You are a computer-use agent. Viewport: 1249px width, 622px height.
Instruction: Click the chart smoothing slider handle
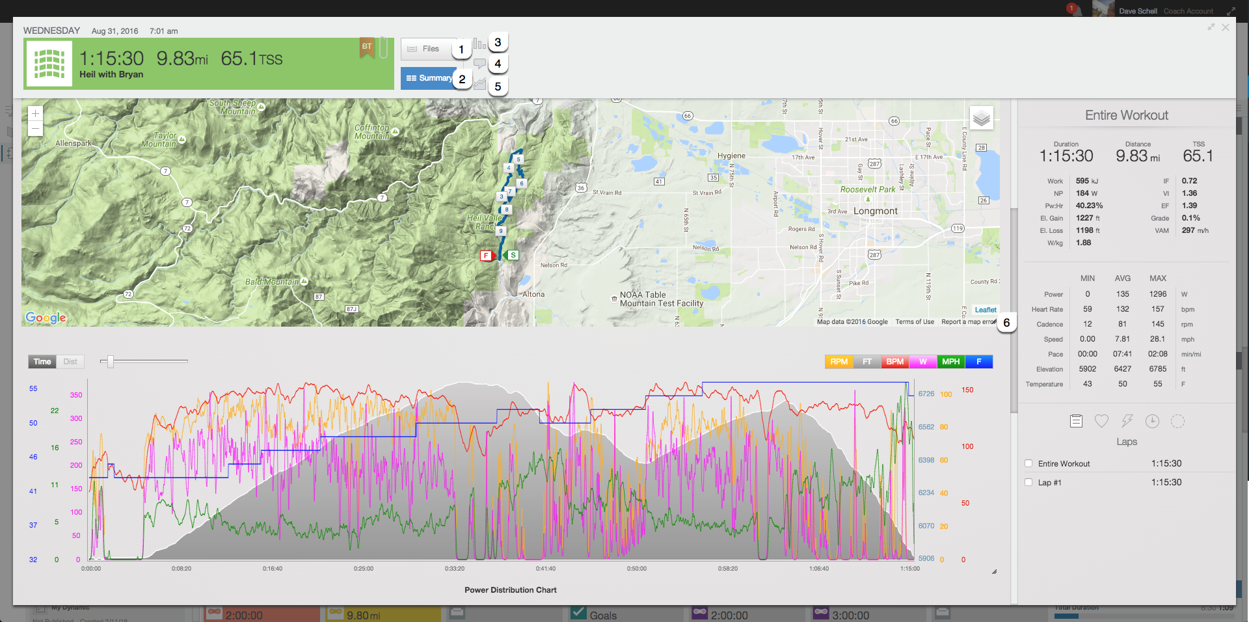coord(110,361)
